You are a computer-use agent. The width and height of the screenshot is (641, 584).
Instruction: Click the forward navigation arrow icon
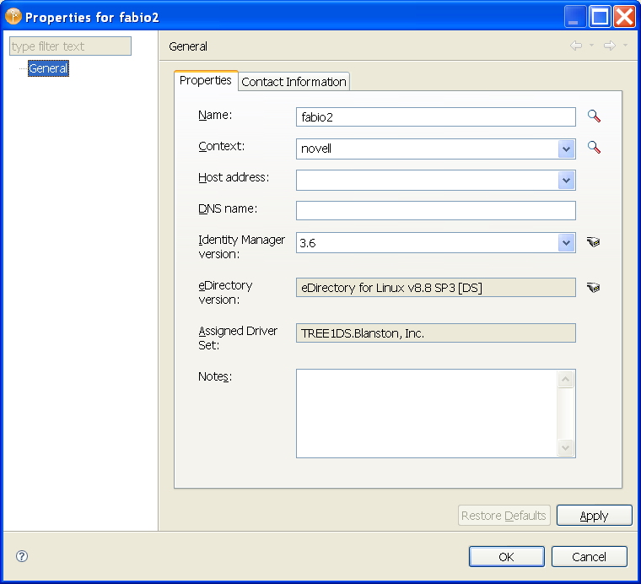609,46
